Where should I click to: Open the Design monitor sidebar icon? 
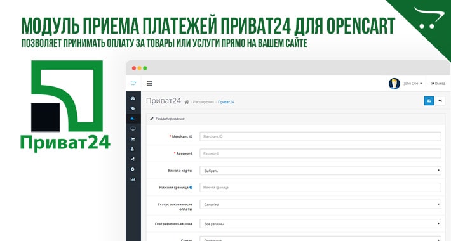coord(133,129)
